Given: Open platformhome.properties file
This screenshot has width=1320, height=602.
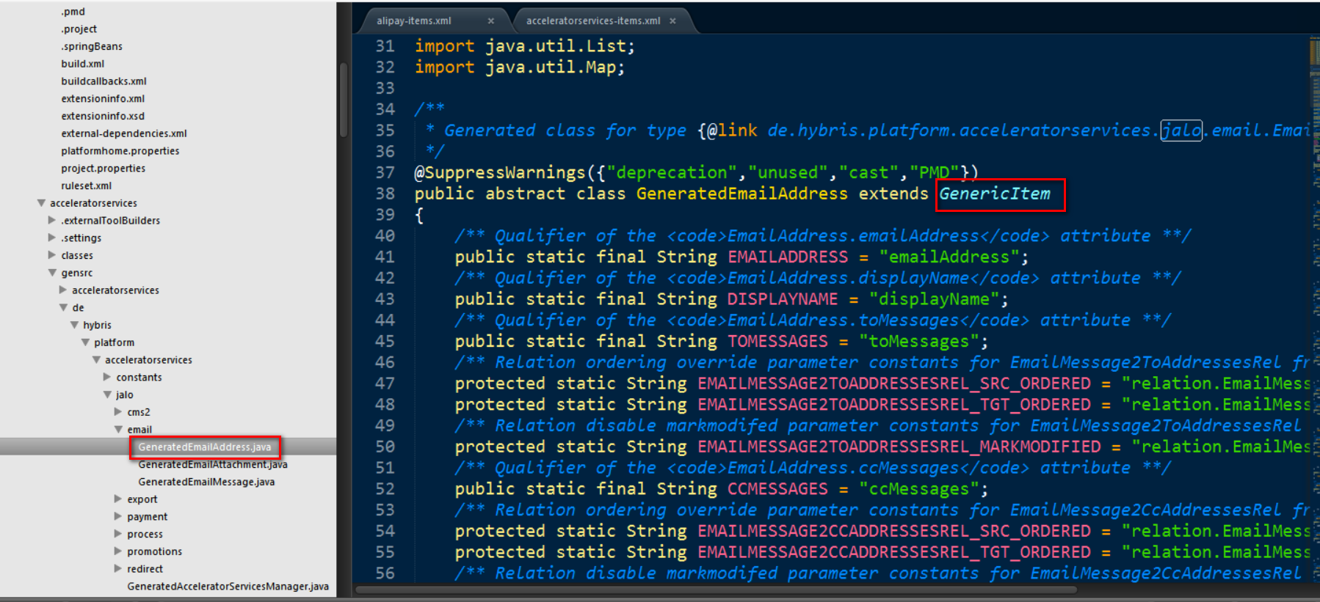Looking at the screenshot, I should 120,151.
